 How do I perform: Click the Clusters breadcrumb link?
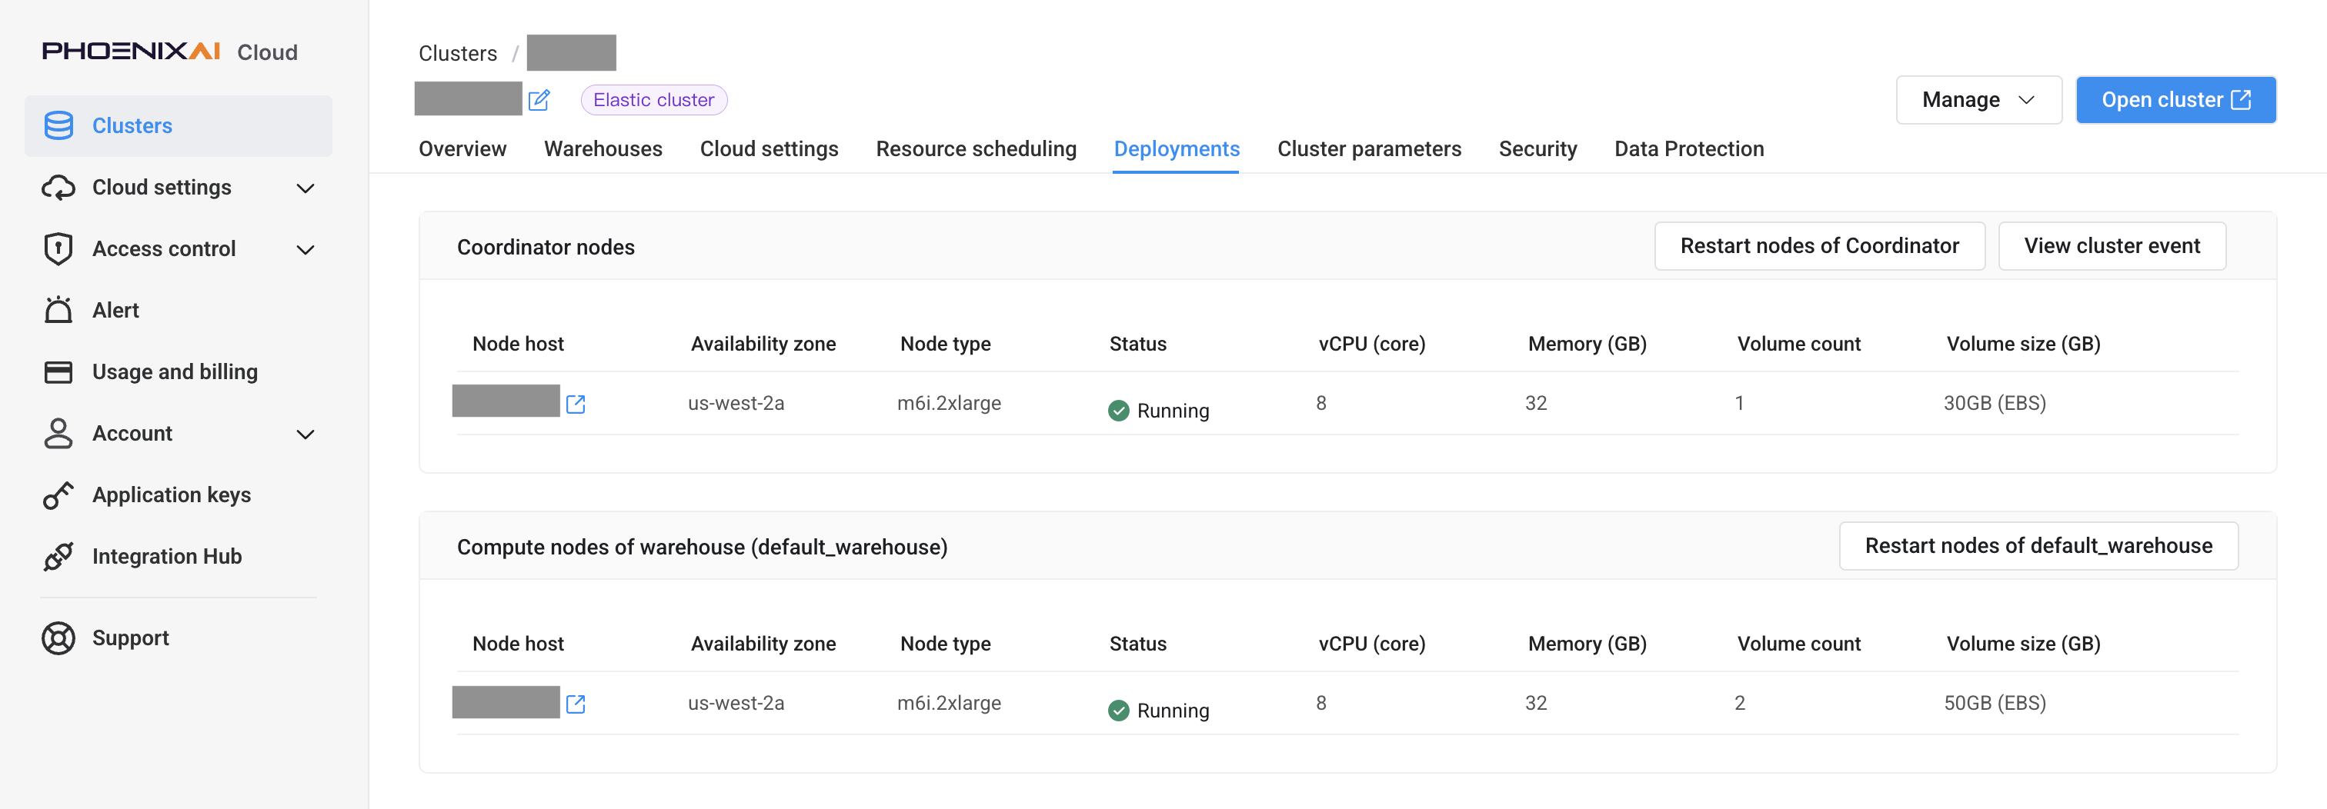pos(458,53)
